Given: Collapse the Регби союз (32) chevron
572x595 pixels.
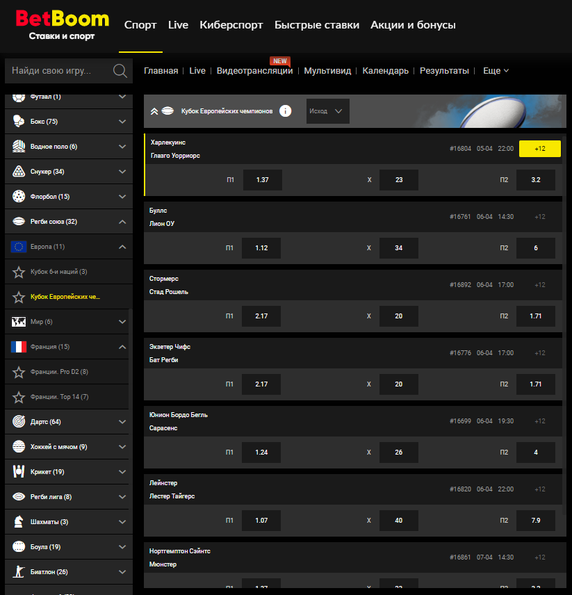Looking at the screenshot, I should tap(122, 222).
